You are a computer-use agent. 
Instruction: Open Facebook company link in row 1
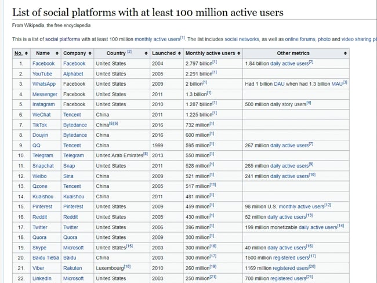tap(74, 63)
